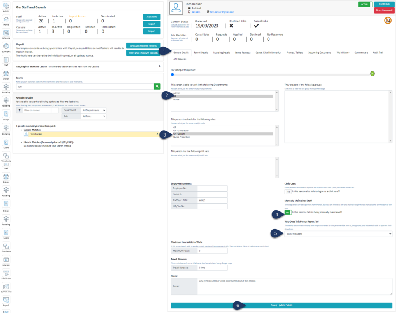Click the Maximum Hours field
The width and height of the screenshot is (397, 313).
click(212, 251)
